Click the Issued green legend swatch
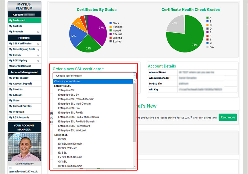248x174 pixels. tap(111, 31)
